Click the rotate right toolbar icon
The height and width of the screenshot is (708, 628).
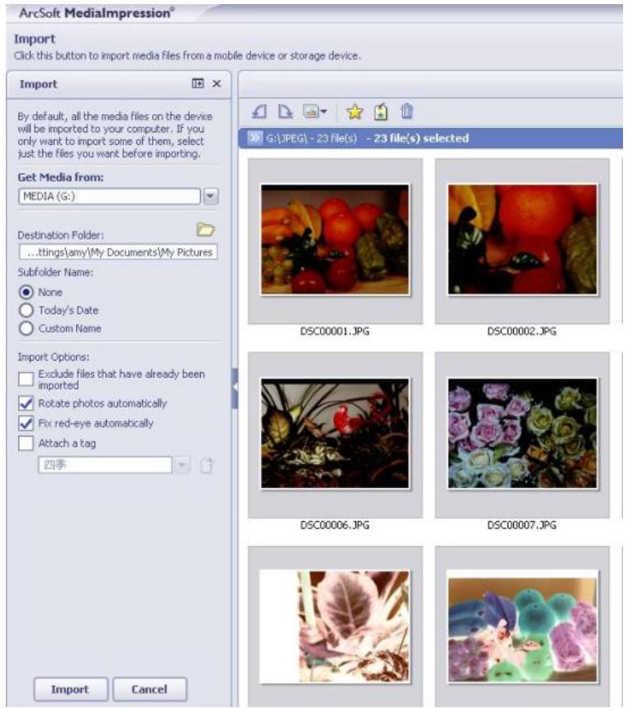coord(285,111)
